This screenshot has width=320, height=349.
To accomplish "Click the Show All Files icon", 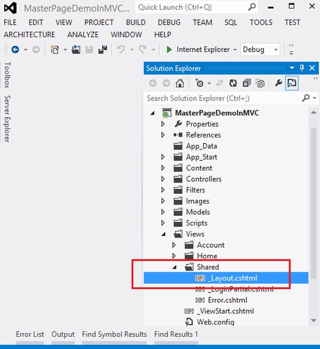I will [260, 83].
